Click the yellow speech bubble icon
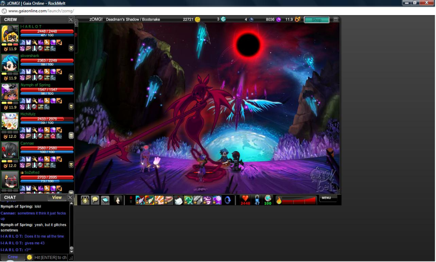This screenshot has width=436, height=262. coord(95,200)
